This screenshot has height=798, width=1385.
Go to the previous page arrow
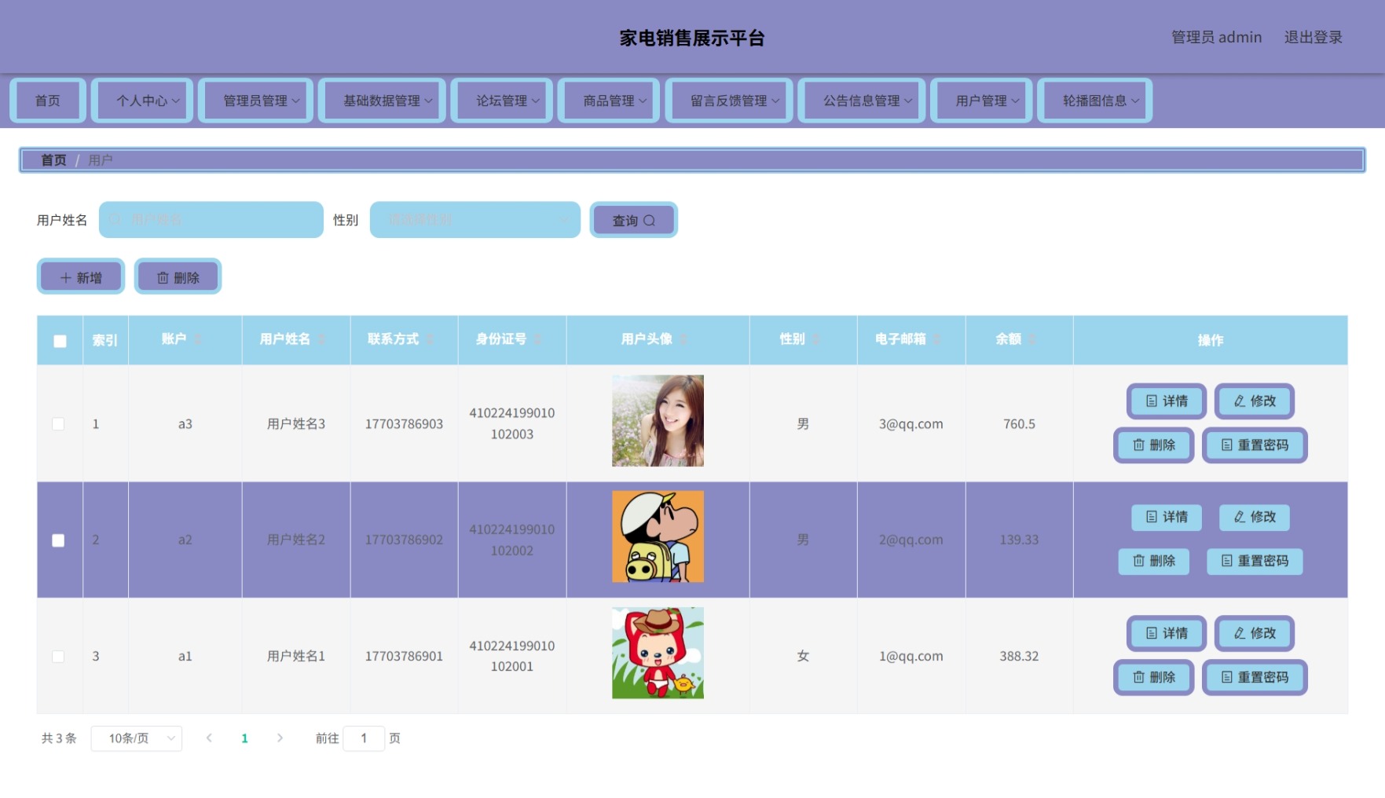(x=209, y=738)
